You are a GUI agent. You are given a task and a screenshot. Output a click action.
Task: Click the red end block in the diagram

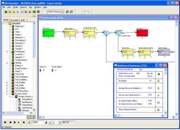tap(142, 33)
